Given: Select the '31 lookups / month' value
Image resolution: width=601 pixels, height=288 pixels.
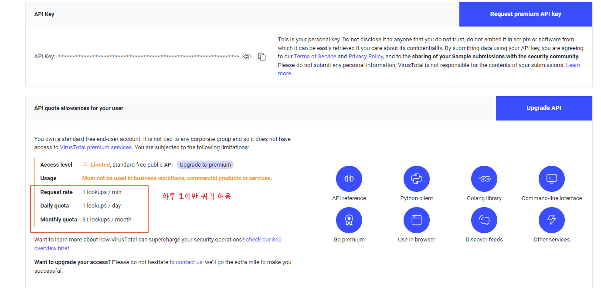Looking at the screenshot, I should [x=107, y=220].
